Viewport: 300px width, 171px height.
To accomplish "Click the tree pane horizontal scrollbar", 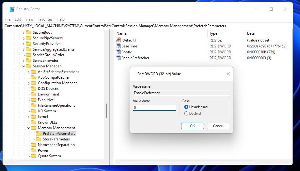I will click(x=57, y=162).
